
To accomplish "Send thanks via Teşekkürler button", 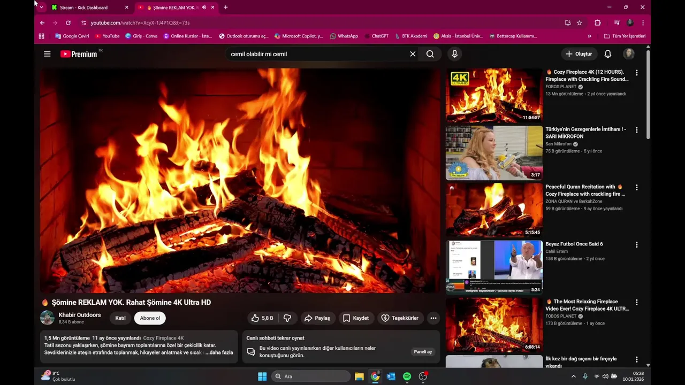I will point(400,318).
